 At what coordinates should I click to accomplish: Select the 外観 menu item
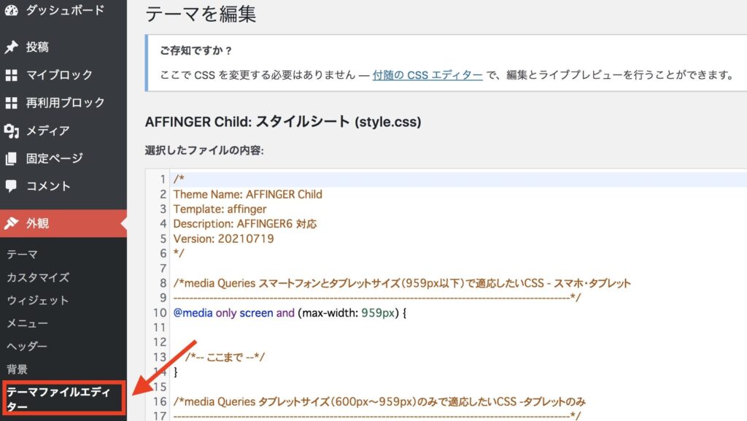point(63,223)
